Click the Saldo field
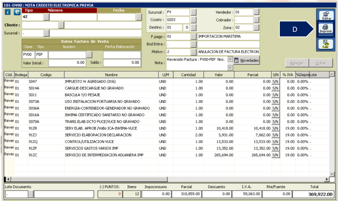Viewport: 338px width, 201px height. click(x=122, y=63)
